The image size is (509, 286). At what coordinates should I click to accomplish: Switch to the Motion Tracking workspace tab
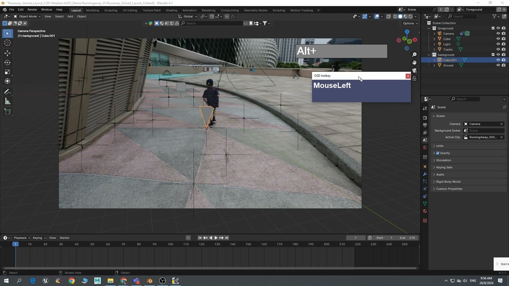click(x=301, y=10)
